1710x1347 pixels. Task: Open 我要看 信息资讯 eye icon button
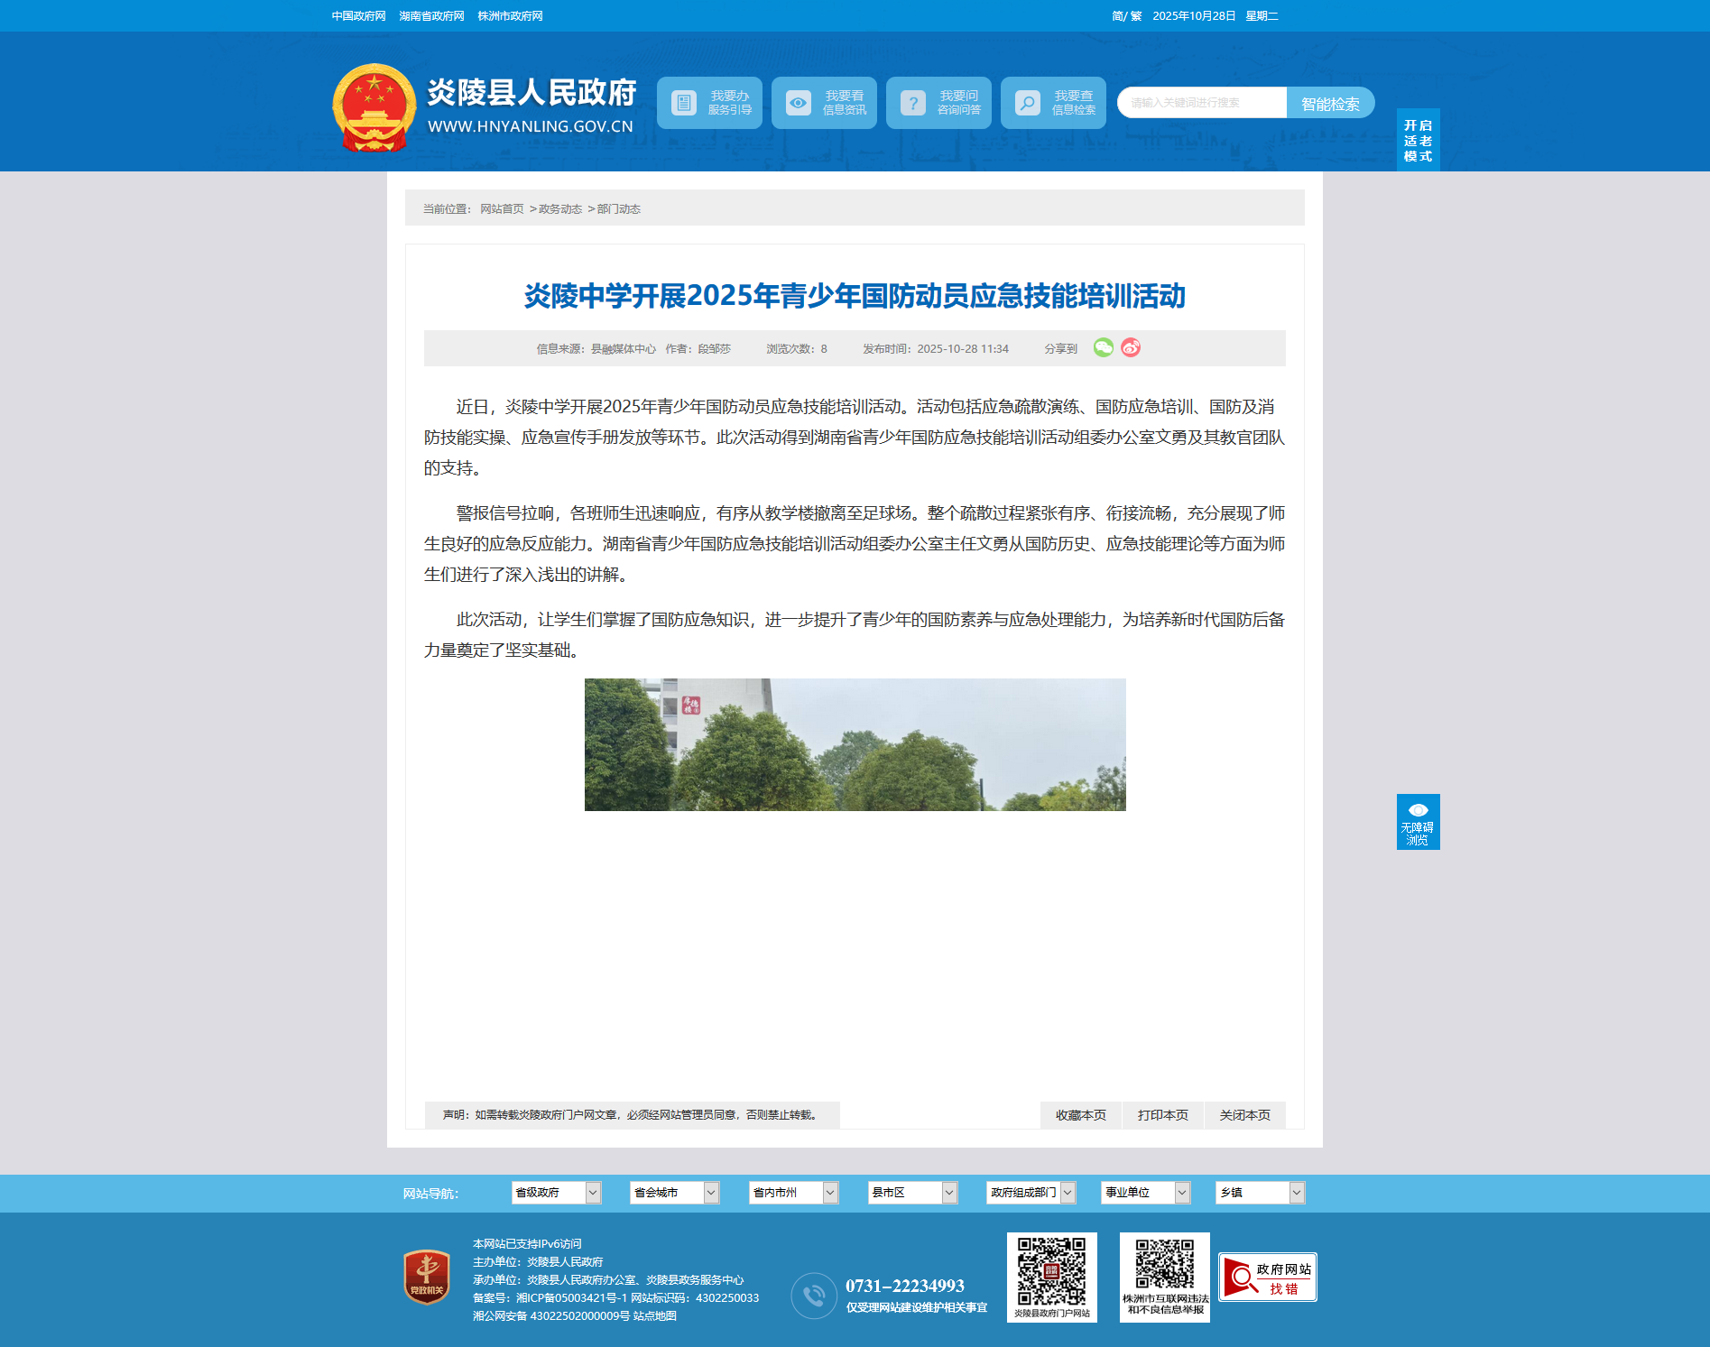824,103
